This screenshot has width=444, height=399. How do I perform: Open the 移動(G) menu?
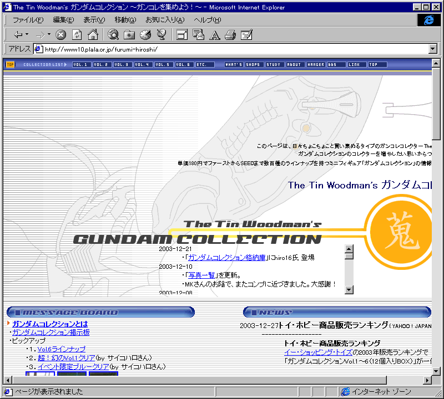click(x=125, y=20)
